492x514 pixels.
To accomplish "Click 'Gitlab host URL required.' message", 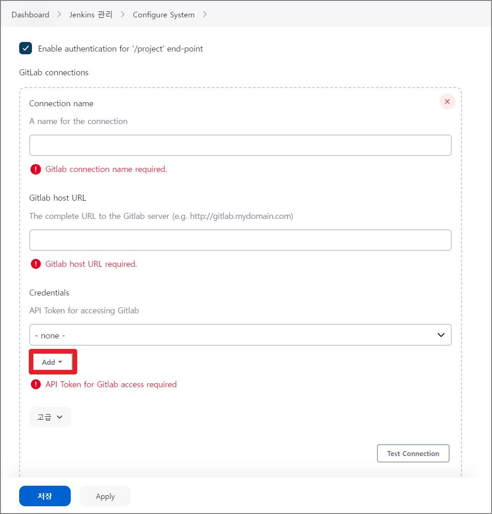I will pyautogui.click(x=91, y=264).
